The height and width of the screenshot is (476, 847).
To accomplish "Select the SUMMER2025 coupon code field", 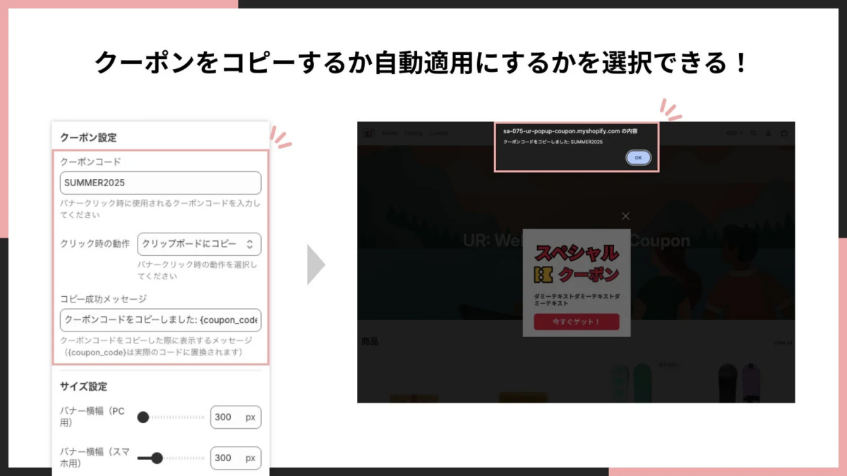I will point(160,183).
